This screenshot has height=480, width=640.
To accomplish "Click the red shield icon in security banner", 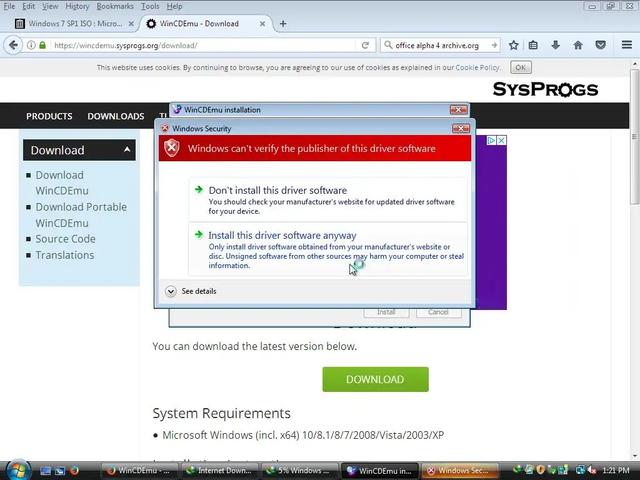I will 172,147.
